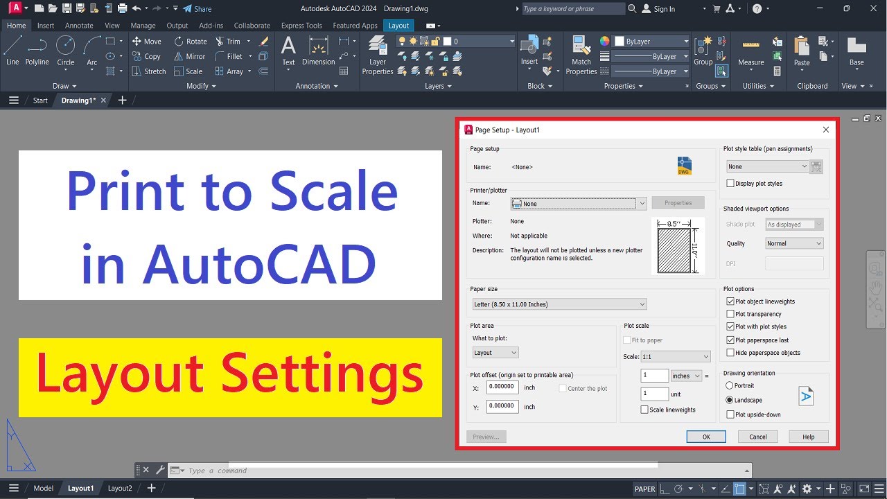Enable Hide paperspace objects checkbox
The height and width of the screenshot is (499, 887).
point(730,353)
